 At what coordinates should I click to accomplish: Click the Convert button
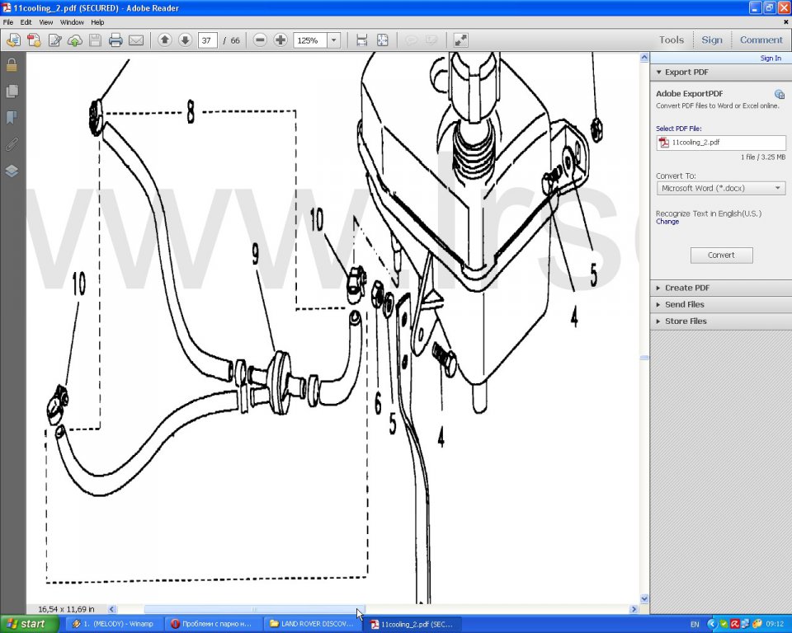[x=721, y=255]
